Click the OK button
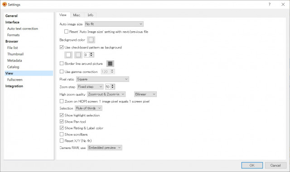This screenshot has height=172, width=290. click(x=252, y=165)
